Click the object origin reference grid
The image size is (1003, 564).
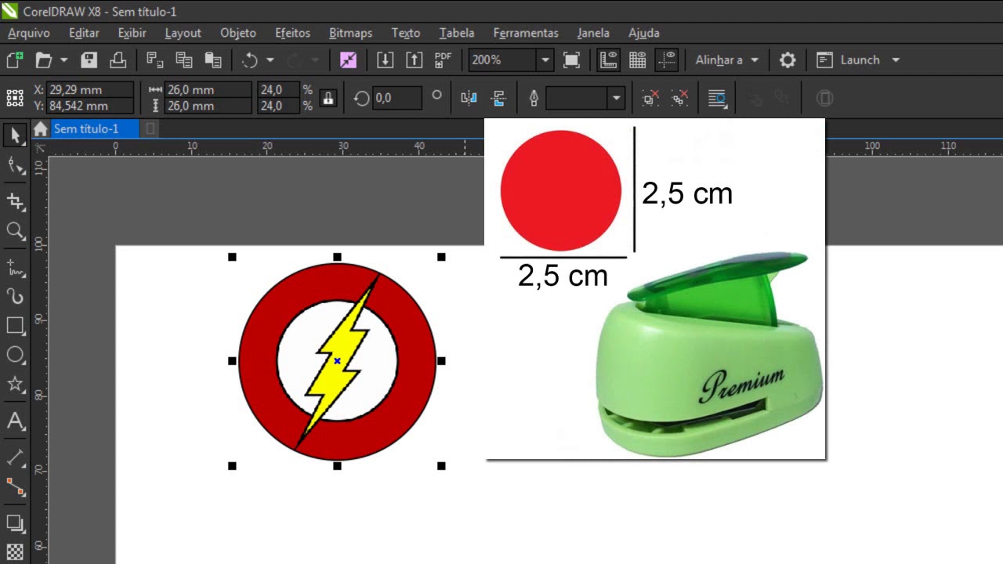[x=15, y=98]
